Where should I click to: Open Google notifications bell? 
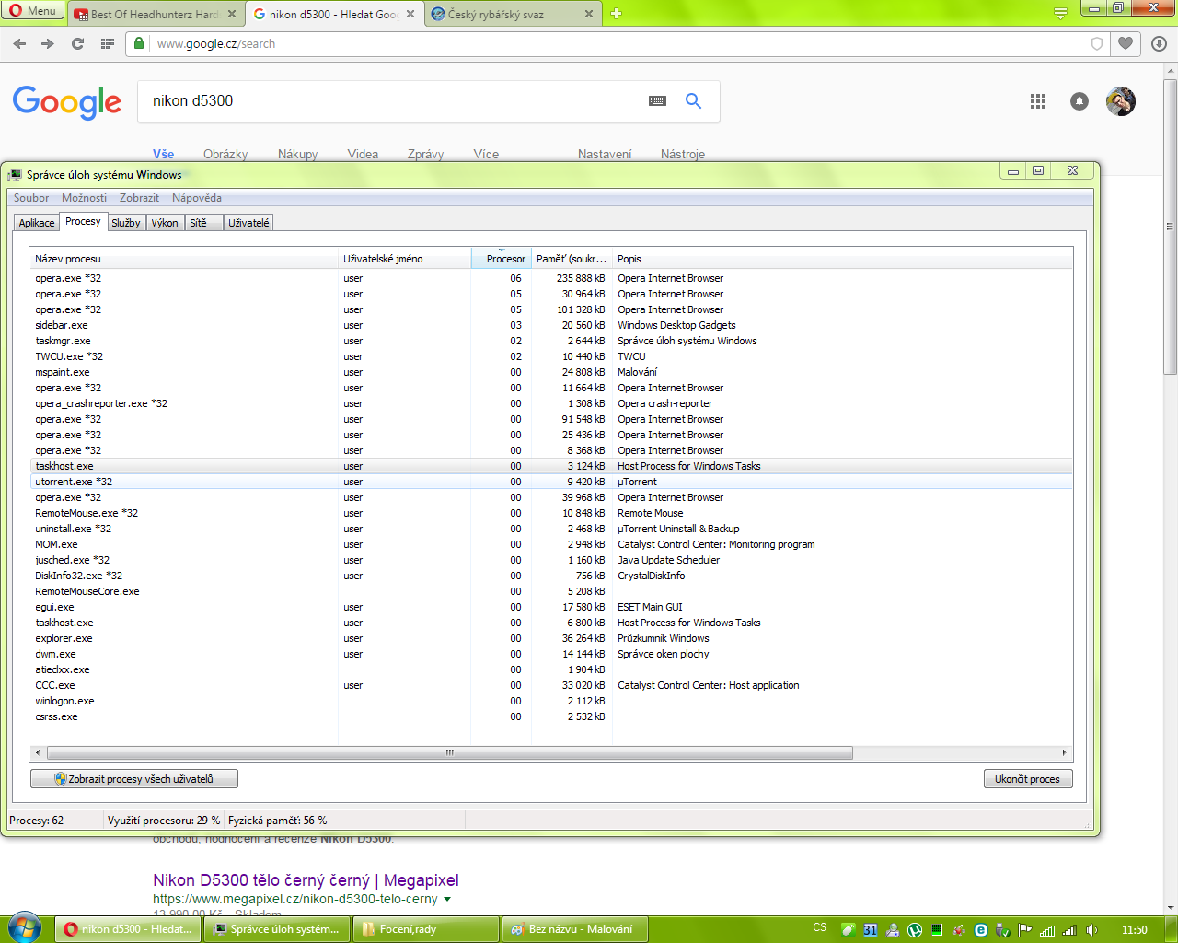pos(1080,101)
